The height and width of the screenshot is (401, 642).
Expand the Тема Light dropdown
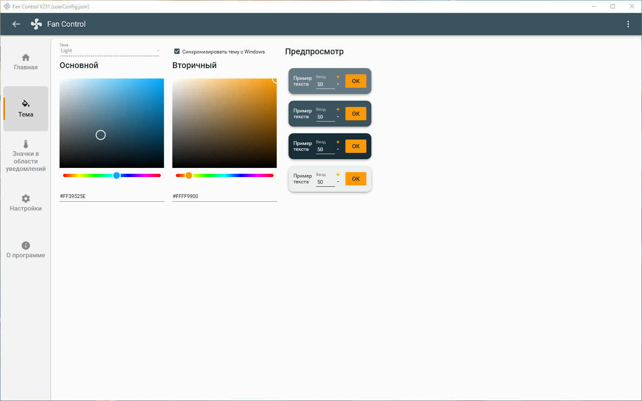(x=110, y=51)
